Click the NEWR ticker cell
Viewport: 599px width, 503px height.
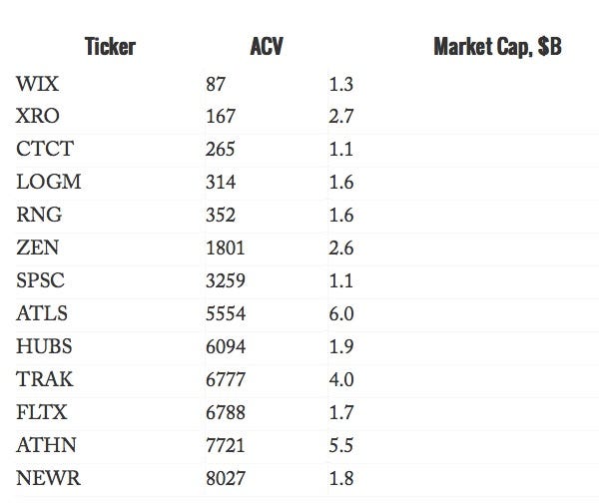tap(47, 479)
